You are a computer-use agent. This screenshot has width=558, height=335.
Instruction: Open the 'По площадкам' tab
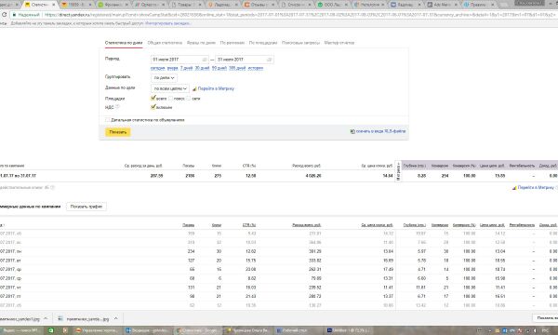(263, 43)
